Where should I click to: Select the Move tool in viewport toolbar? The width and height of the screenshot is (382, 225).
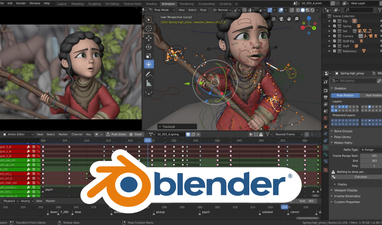point(149,37)
